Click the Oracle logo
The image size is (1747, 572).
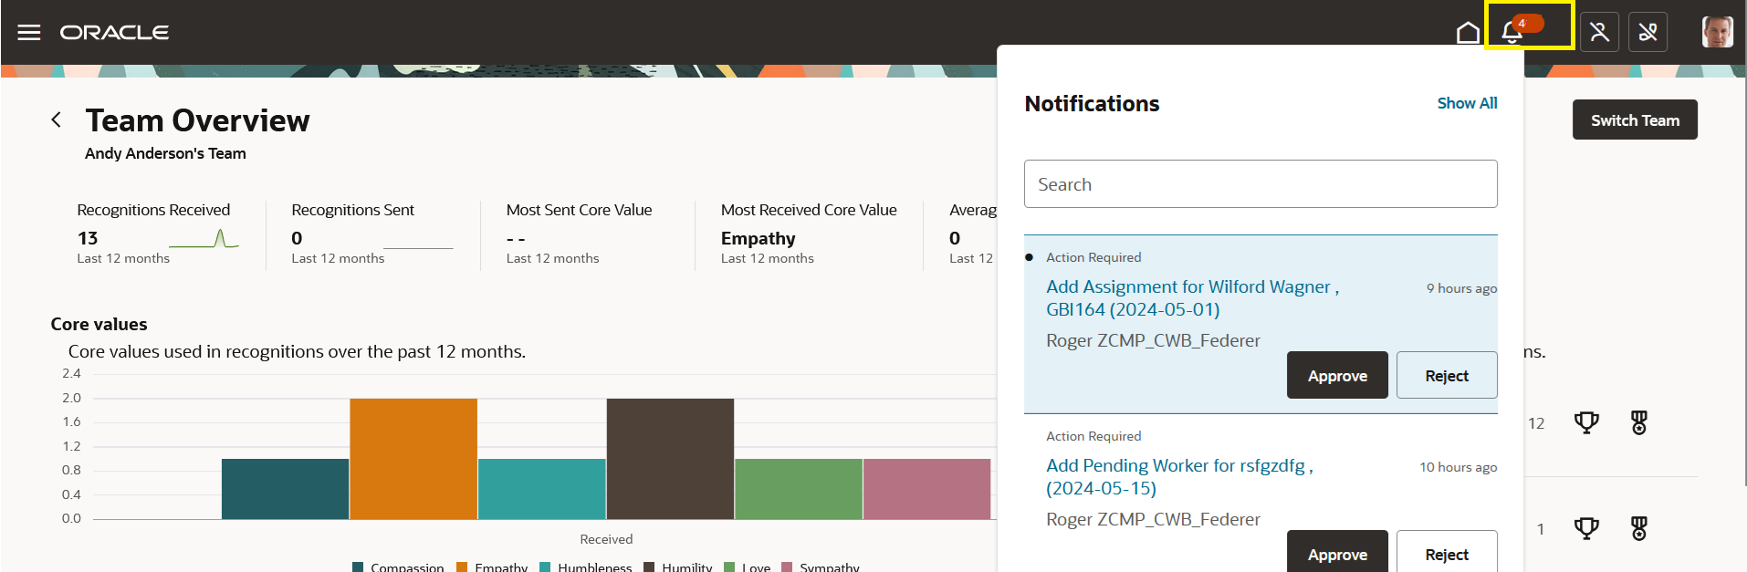coord(114,33)
